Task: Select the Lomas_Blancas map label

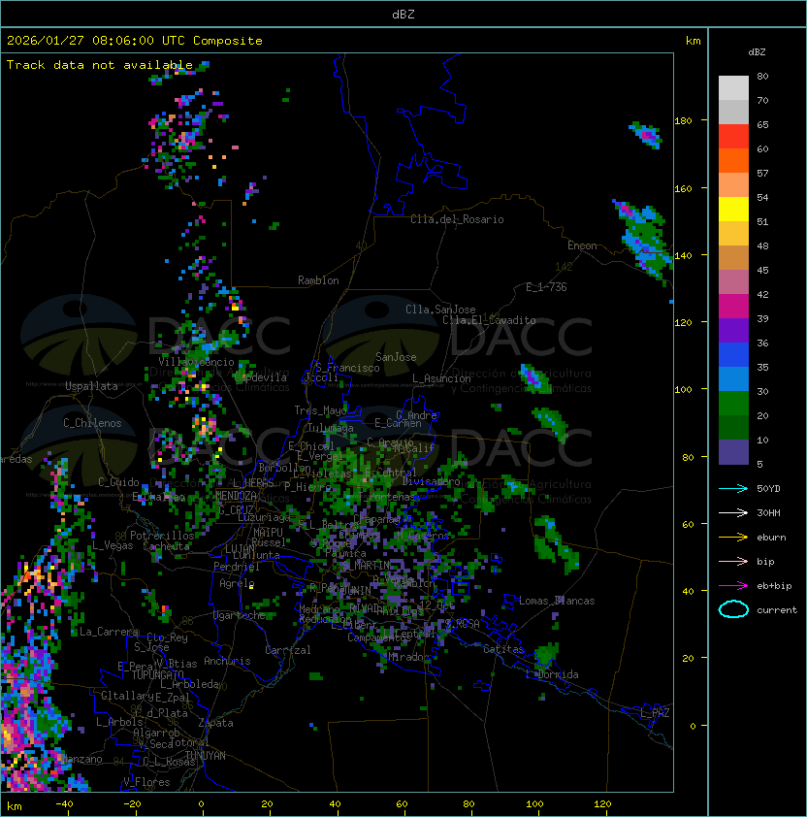Action: coord(557,601)
